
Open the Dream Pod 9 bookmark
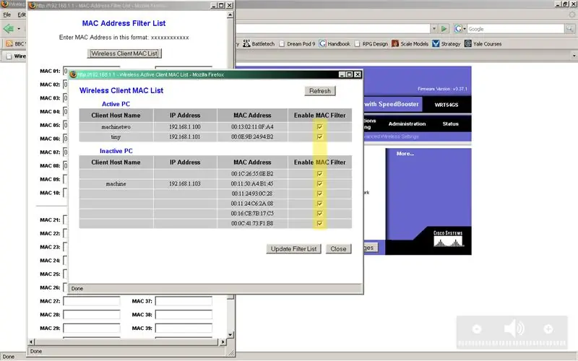pyautogui.click(x=297, y=44)
